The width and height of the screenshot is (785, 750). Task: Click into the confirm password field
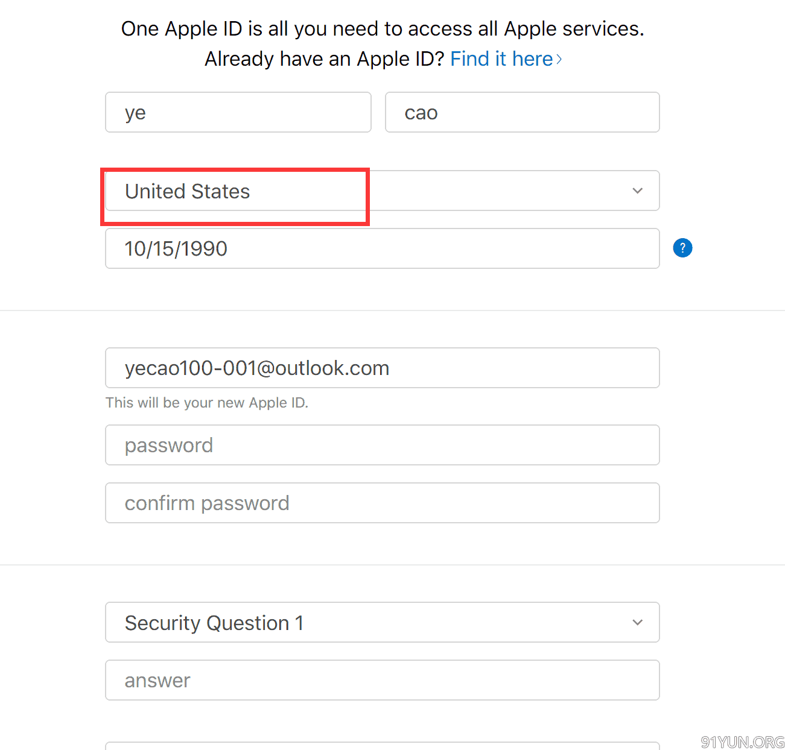(x=383, y=503)
